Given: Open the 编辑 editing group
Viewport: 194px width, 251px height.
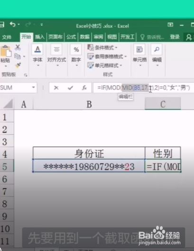Looking at the screenshot, I should (157, 55).
